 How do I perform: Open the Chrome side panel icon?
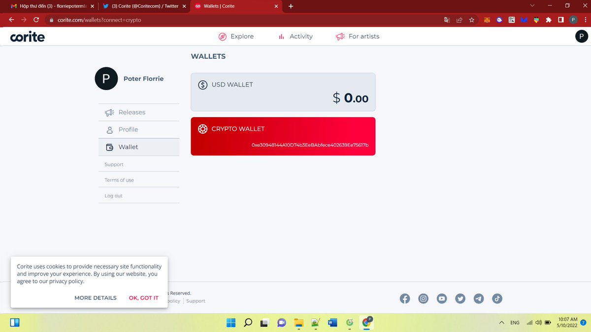click(x=560, y=20)
